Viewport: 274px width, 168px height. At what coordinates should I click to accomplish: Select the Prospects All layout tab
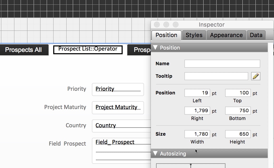click(x=23, y=50)
